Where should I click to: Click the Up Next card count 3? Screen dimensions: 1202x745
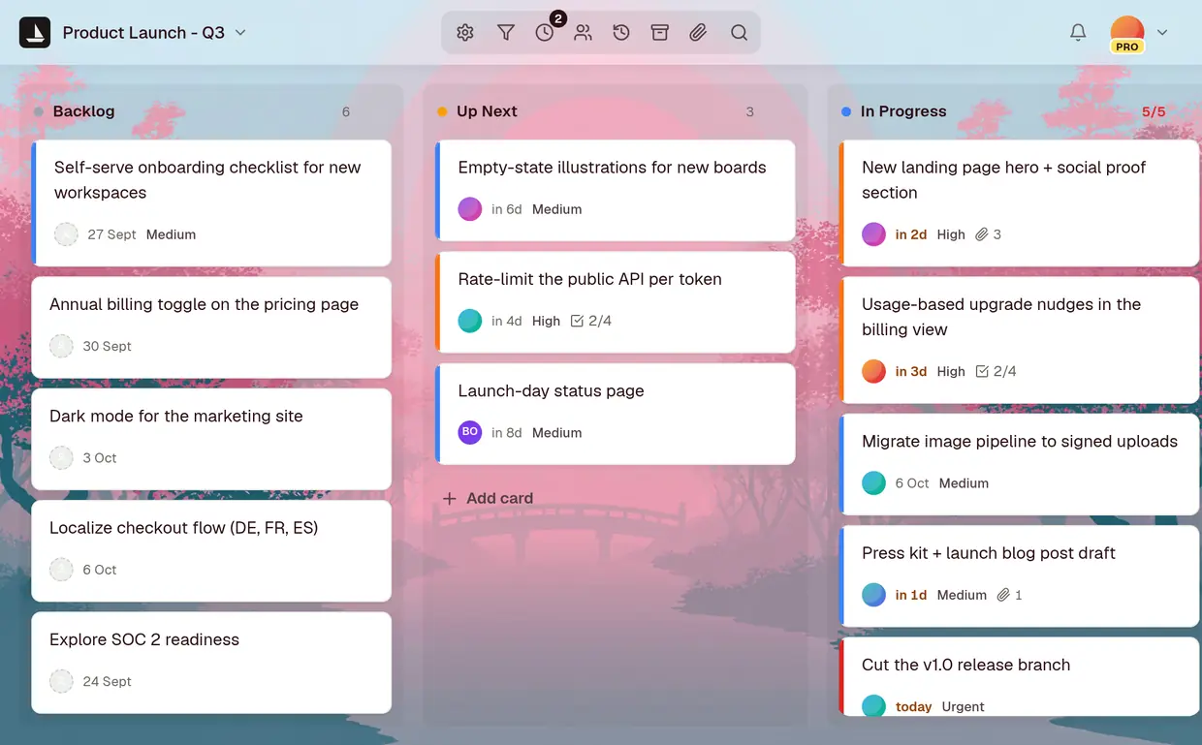[x=749, y=111]
